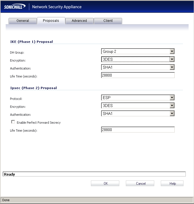Switch to the General tab
The image size is (194, 204).
[x=23, y=21]
